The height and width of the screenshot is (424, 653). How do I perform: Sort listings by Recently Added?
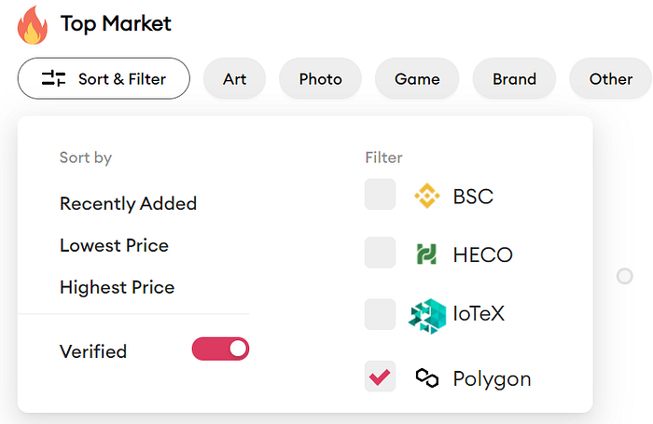128,203
